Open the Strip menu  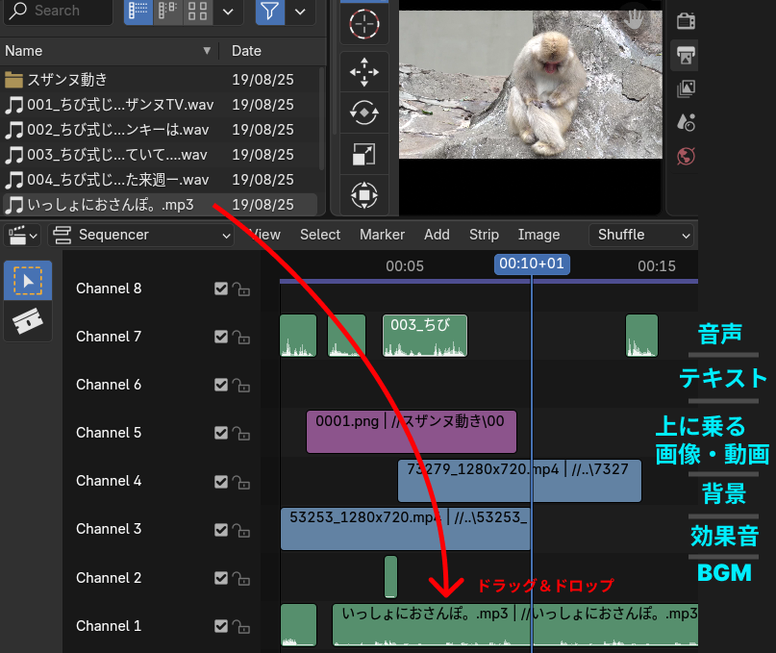[x=484, y=235]
